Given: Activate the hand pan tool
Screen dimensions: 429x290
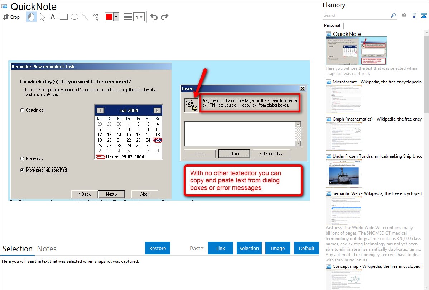Looking at the screenshot, I should pyautogui.click(x=31, y=17).
